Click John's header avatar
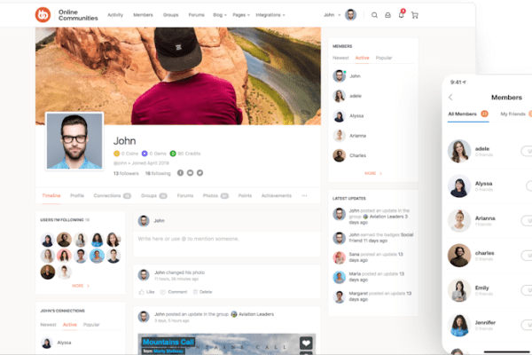The image size is (532, 355). [350, 15]
